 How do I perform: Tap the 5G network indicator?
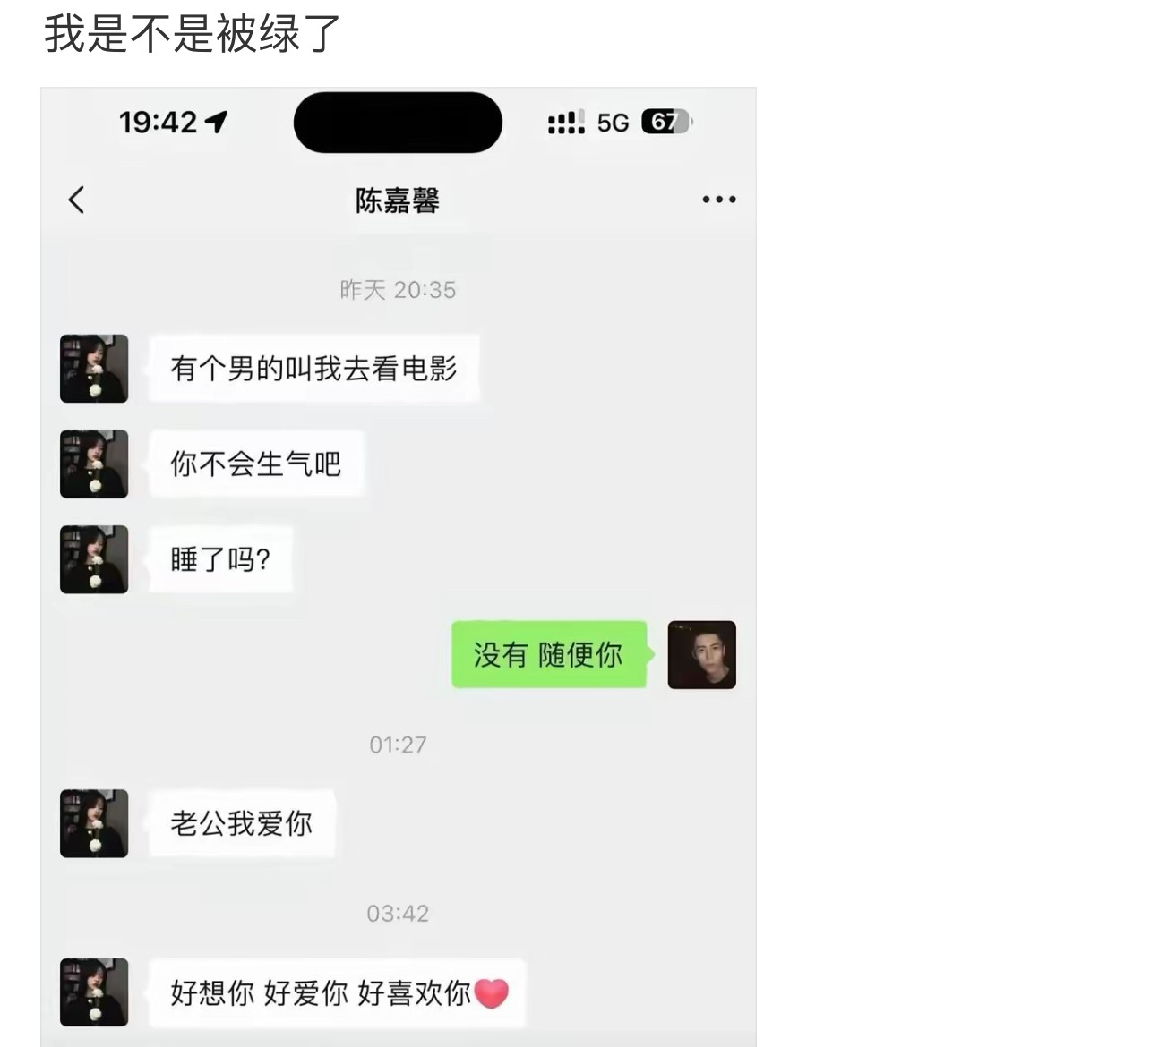pos(614,123)
